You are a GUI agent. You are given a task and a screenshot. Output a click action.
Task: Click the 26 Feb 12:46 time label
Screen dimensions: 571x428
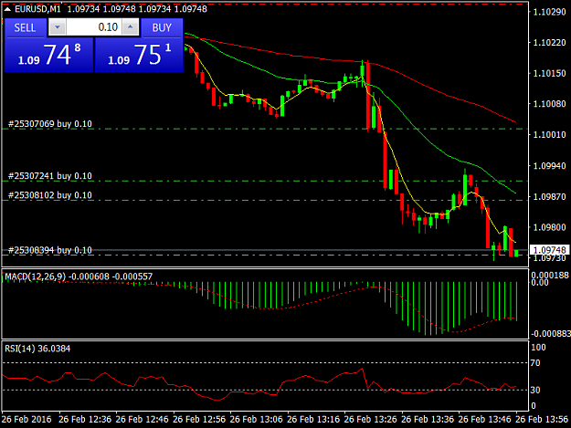click(142, 419)
